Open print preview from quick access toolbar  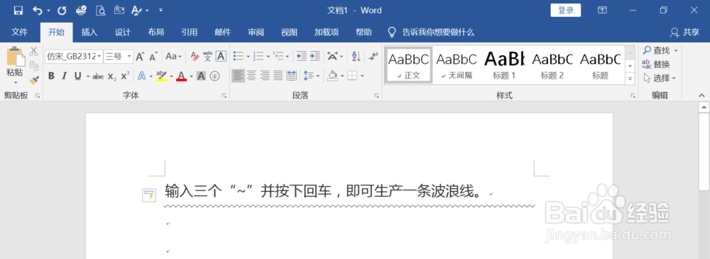click(x=101, y=11)
